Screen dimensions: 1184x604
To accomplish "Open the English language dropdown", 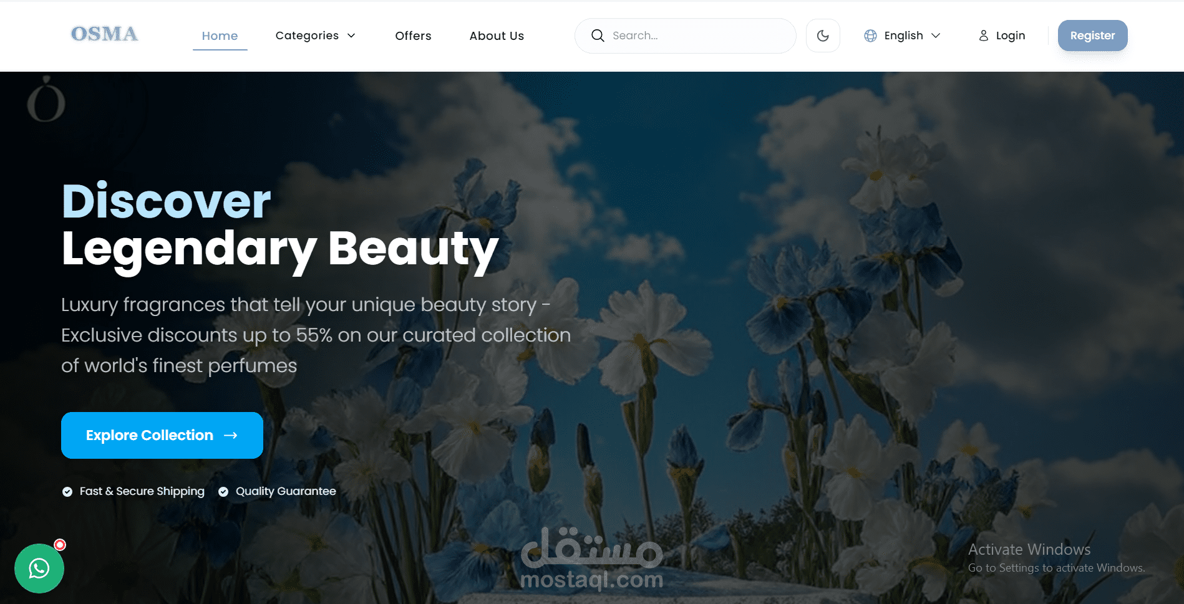I will (x=901, y=36).
